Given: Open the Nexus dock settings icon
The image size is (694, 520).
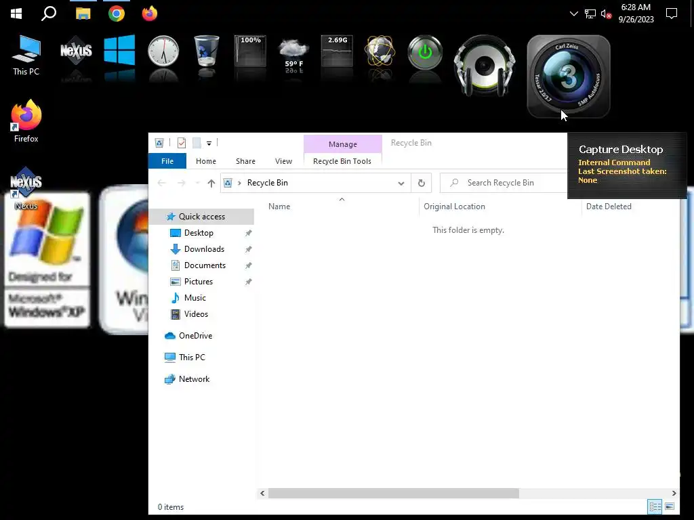Looking at the screenshot, I should 76,51.
